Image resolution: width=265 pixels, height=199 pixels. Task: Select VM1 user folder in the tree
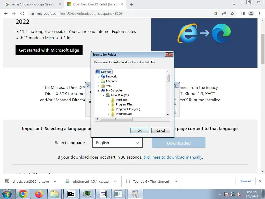[109, 86]
